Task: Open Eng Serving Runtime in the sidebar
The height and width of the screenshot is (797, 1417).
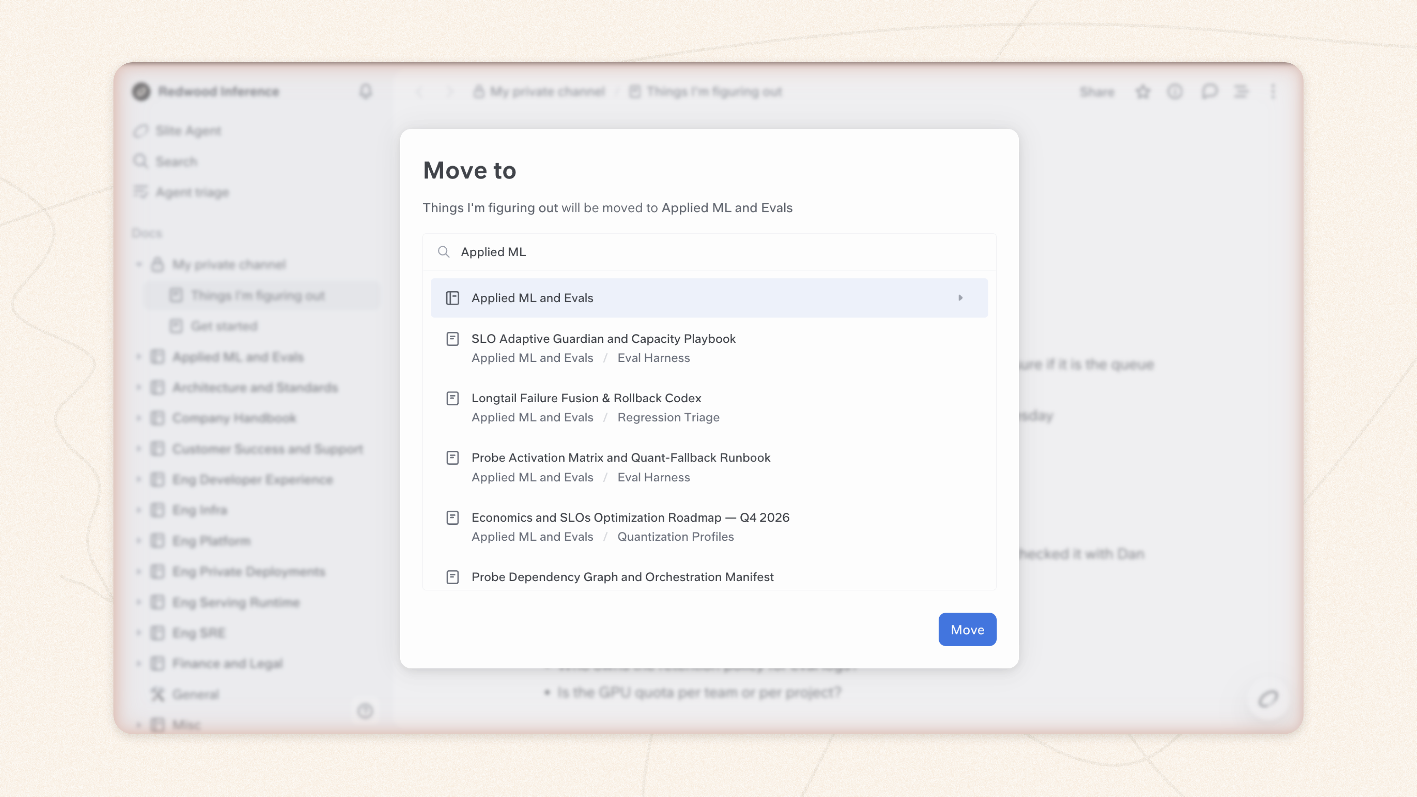Action: 236,602
